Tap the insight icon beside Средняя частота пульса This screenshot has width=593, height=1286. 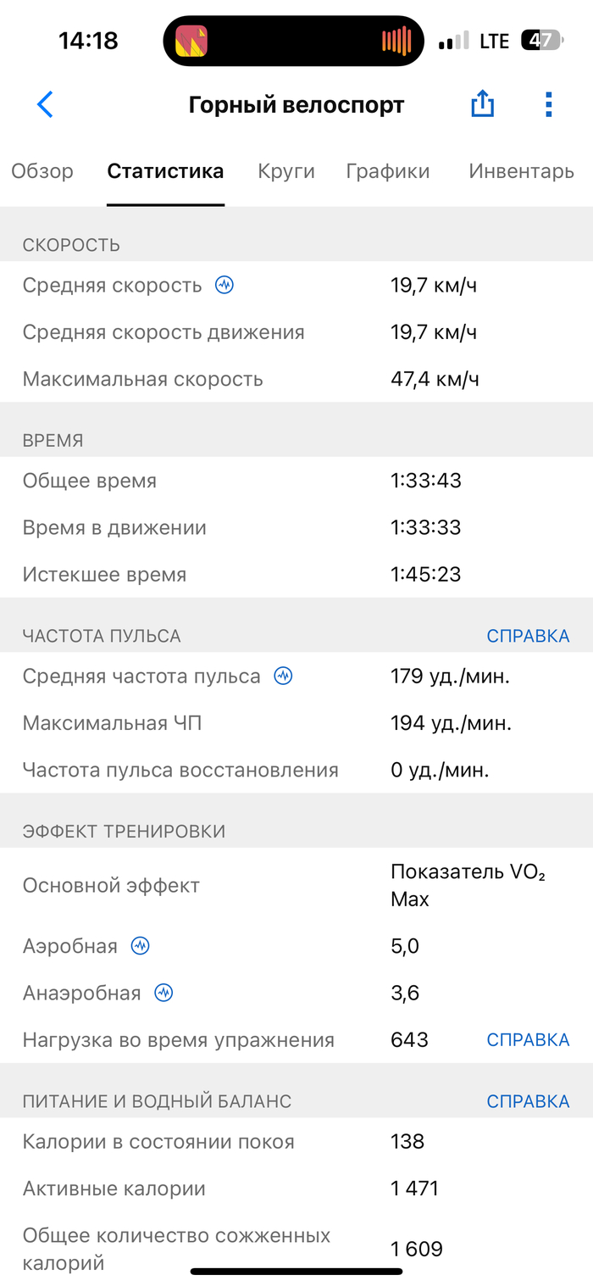tap(283, 676)
